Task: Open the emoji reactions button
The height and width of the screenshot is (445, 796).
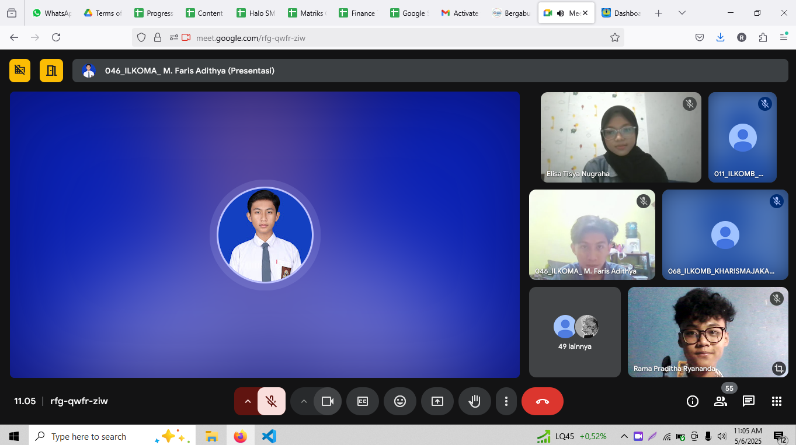Action: [x=399, y=401]
